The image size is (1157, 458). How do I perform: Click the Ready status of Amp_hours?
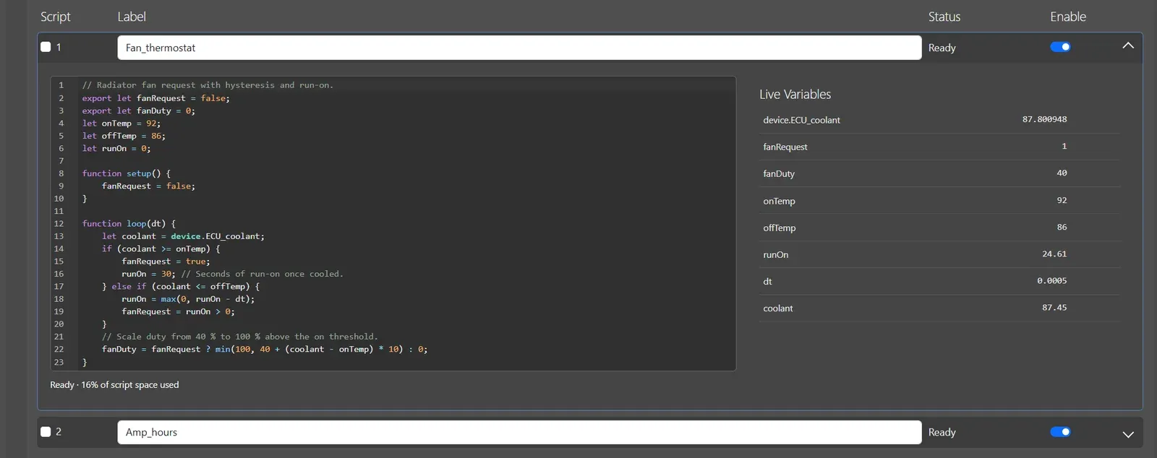(942, 432)
